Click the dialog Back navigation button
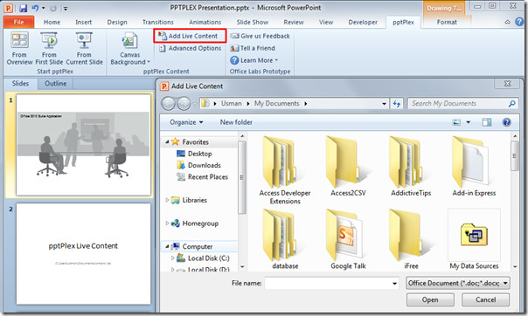 coord(168,104)
